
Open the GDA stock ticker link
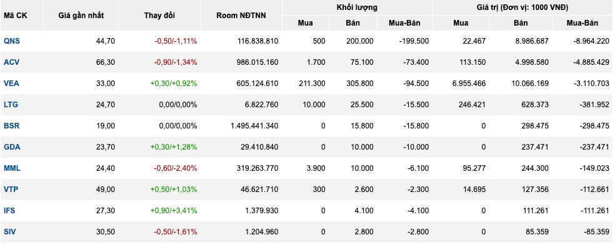click(x=12, y=147)
